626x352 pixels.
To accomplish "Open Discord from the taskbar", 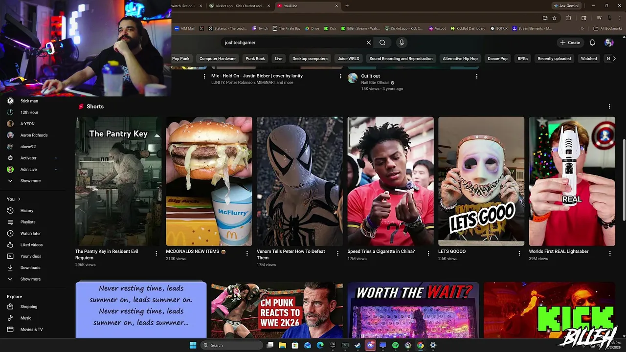I will click(370, 345).
